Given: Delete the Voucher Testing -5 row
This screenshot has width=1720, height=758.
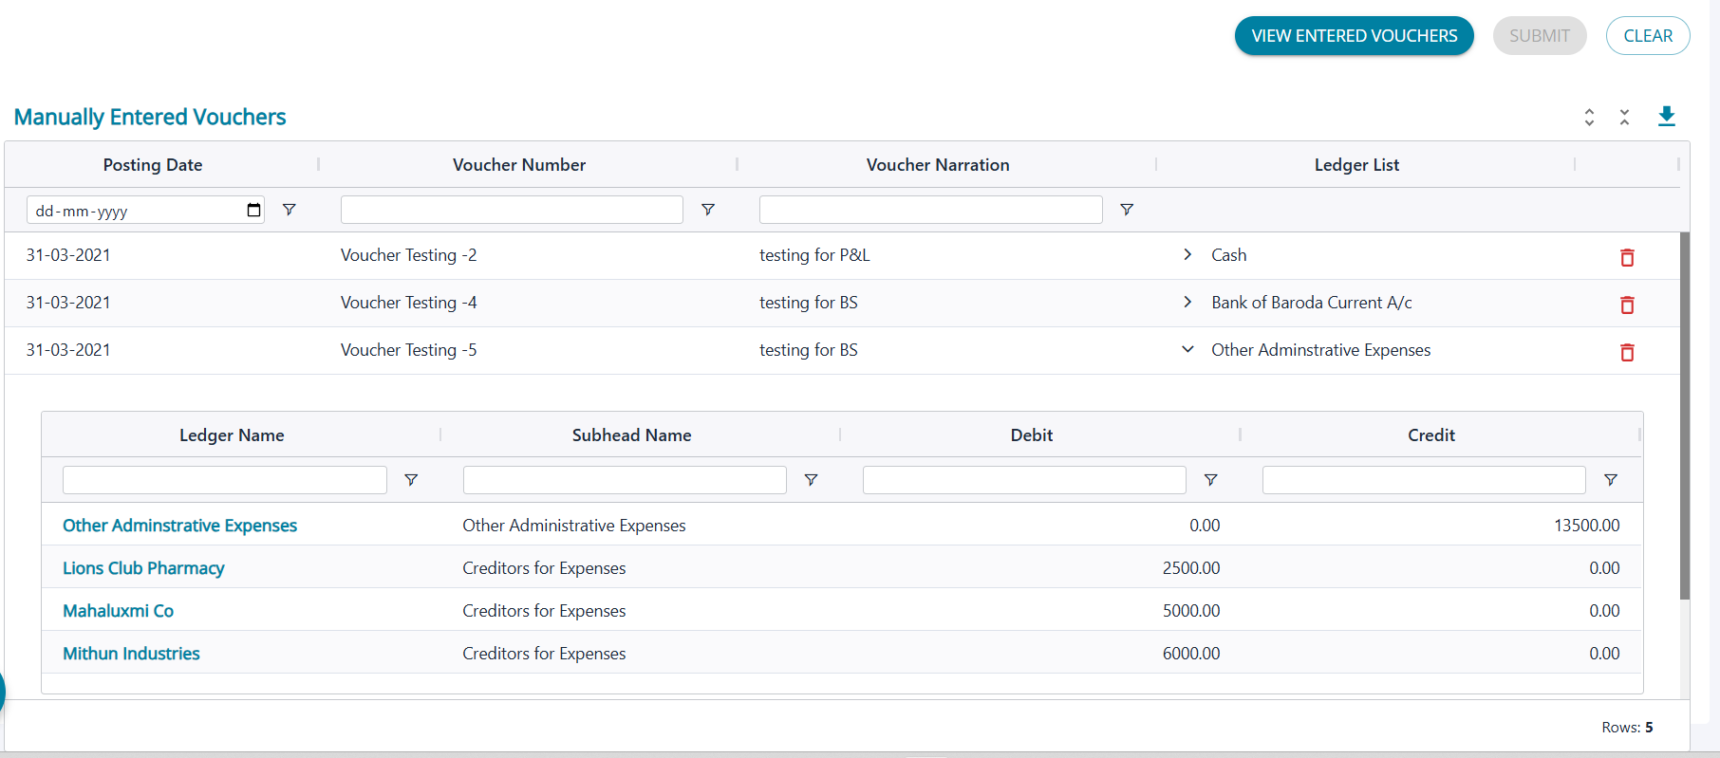Looking at the screenshot, I should tap(1627, 352).
